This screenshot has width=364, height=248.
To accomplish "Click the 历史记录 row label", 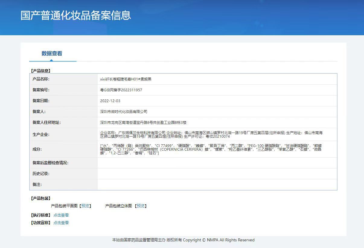I will 41,174.
